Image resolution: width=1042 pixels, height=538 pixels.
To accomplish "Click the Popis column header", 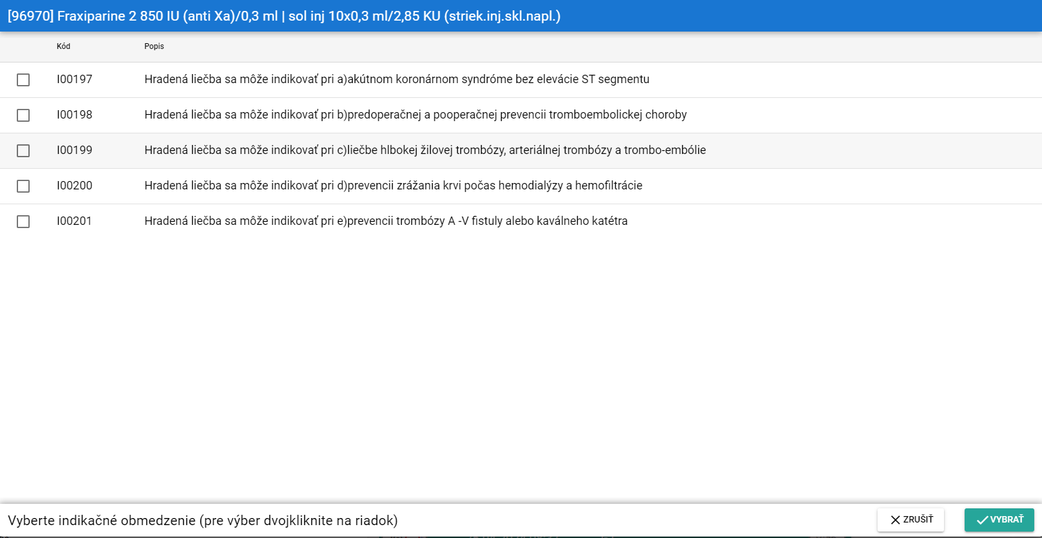I will click(x=154, y=46).
